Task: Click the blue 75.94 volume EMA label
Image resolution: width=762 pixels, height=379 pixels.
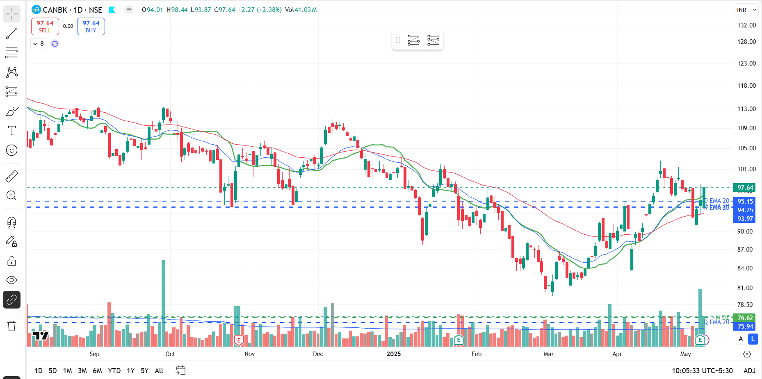Action: pyautogui.click(x=745, y=327)
